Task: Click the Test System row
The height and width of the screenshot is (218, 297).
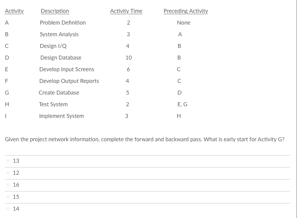Action: click(x=53, y=104)
